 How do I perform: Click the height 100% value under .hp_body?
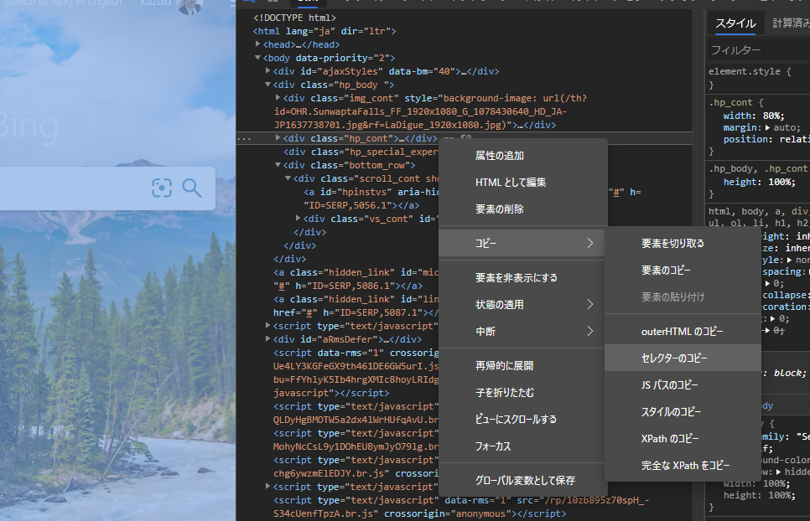[x=782, y=182]
